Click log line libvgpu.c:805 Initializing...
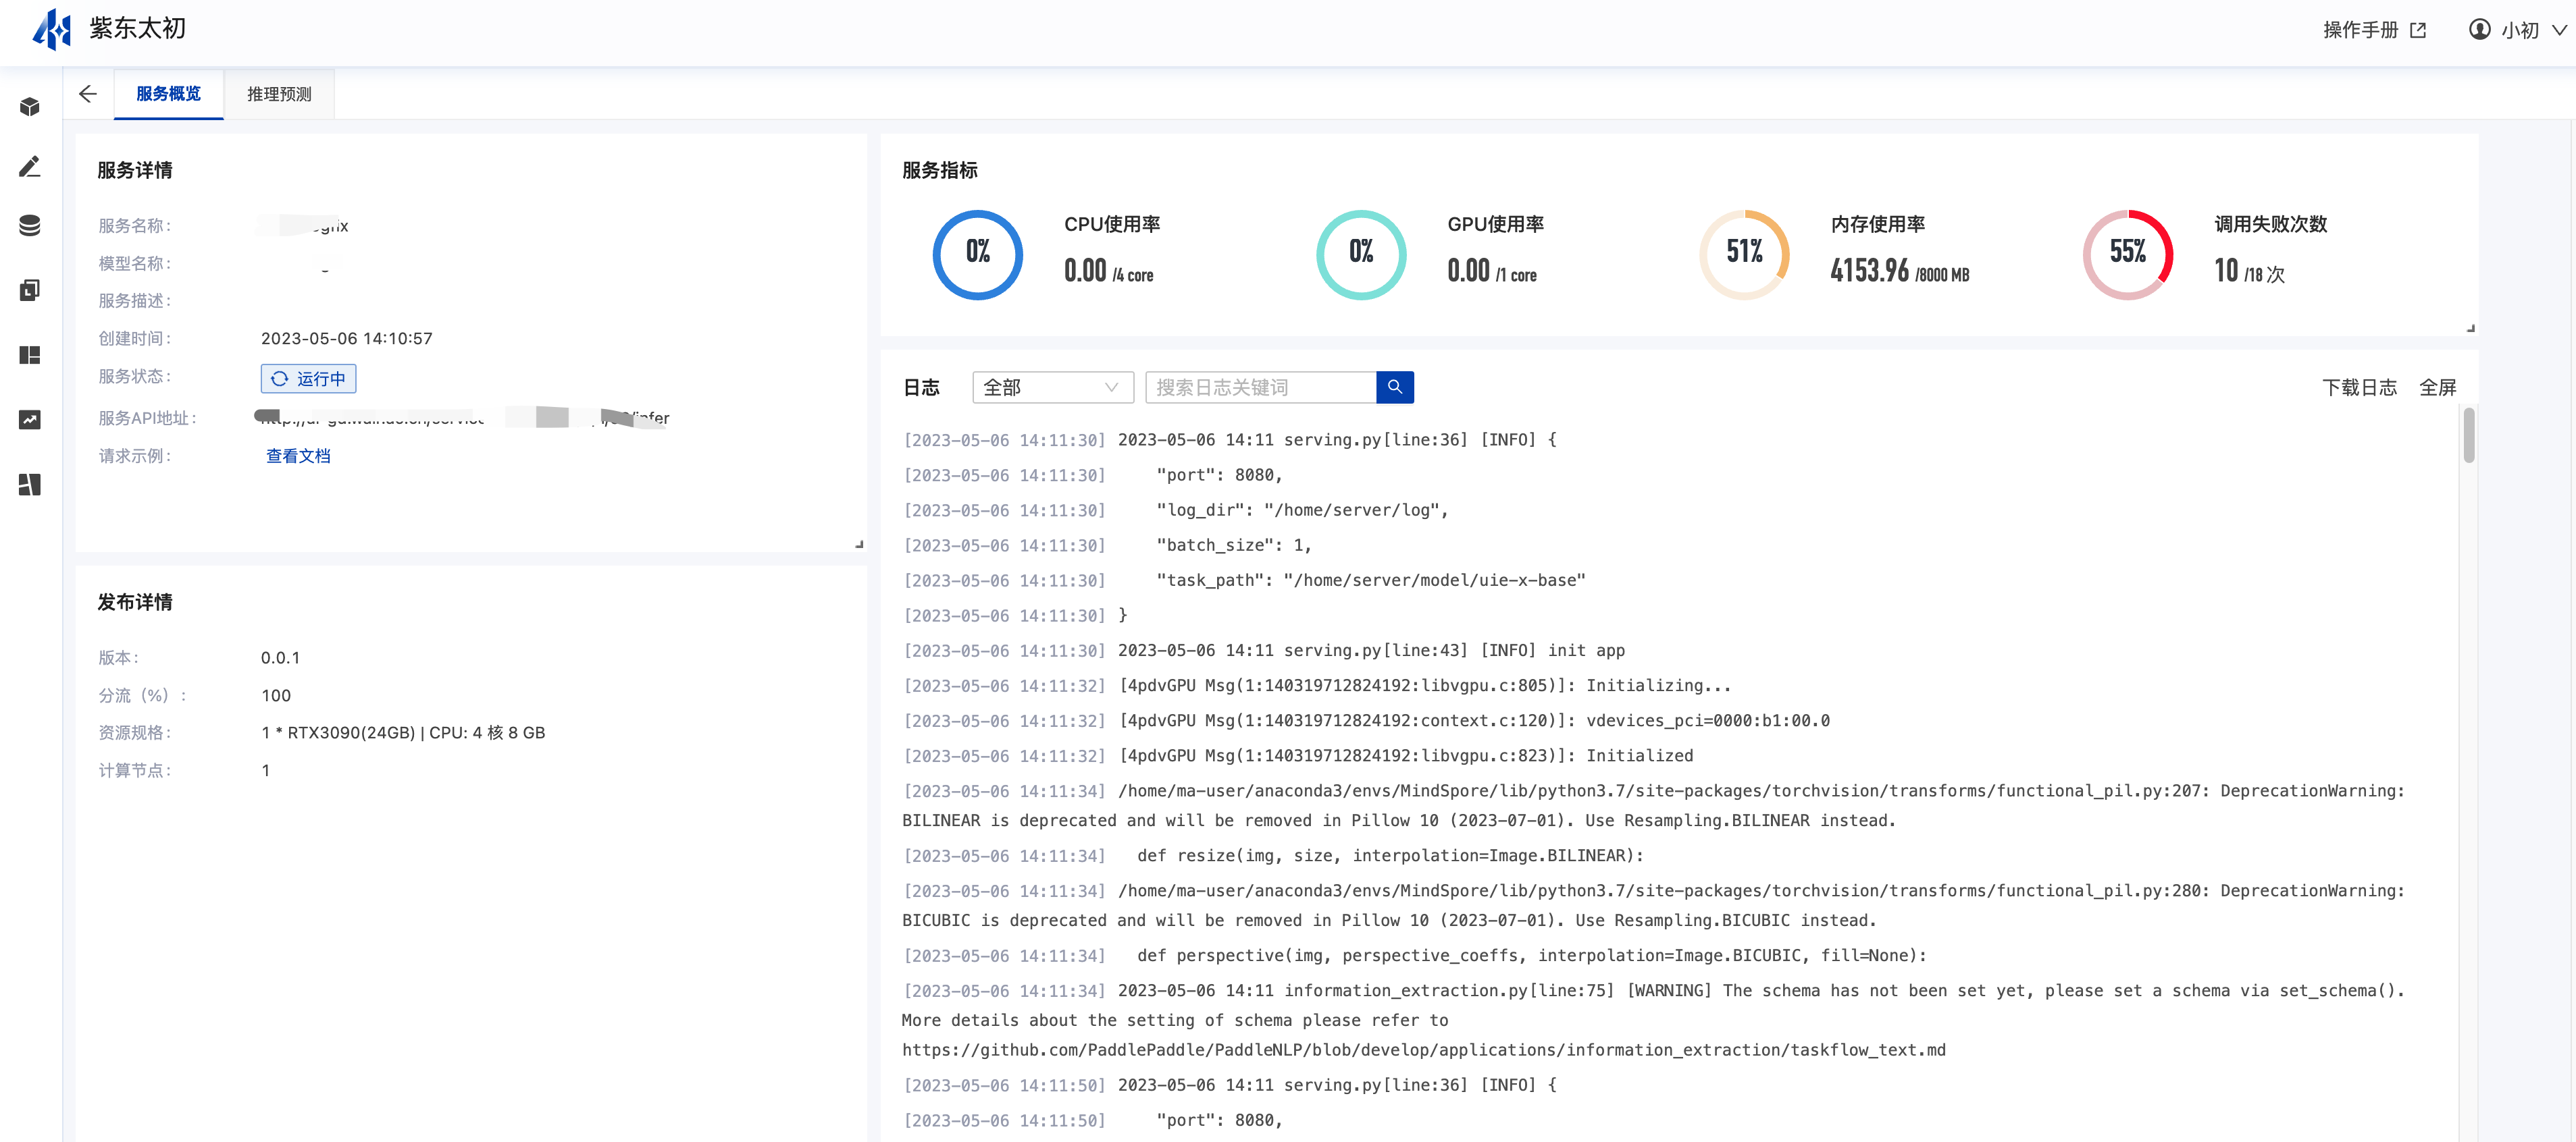 (x=1316, y=685)
